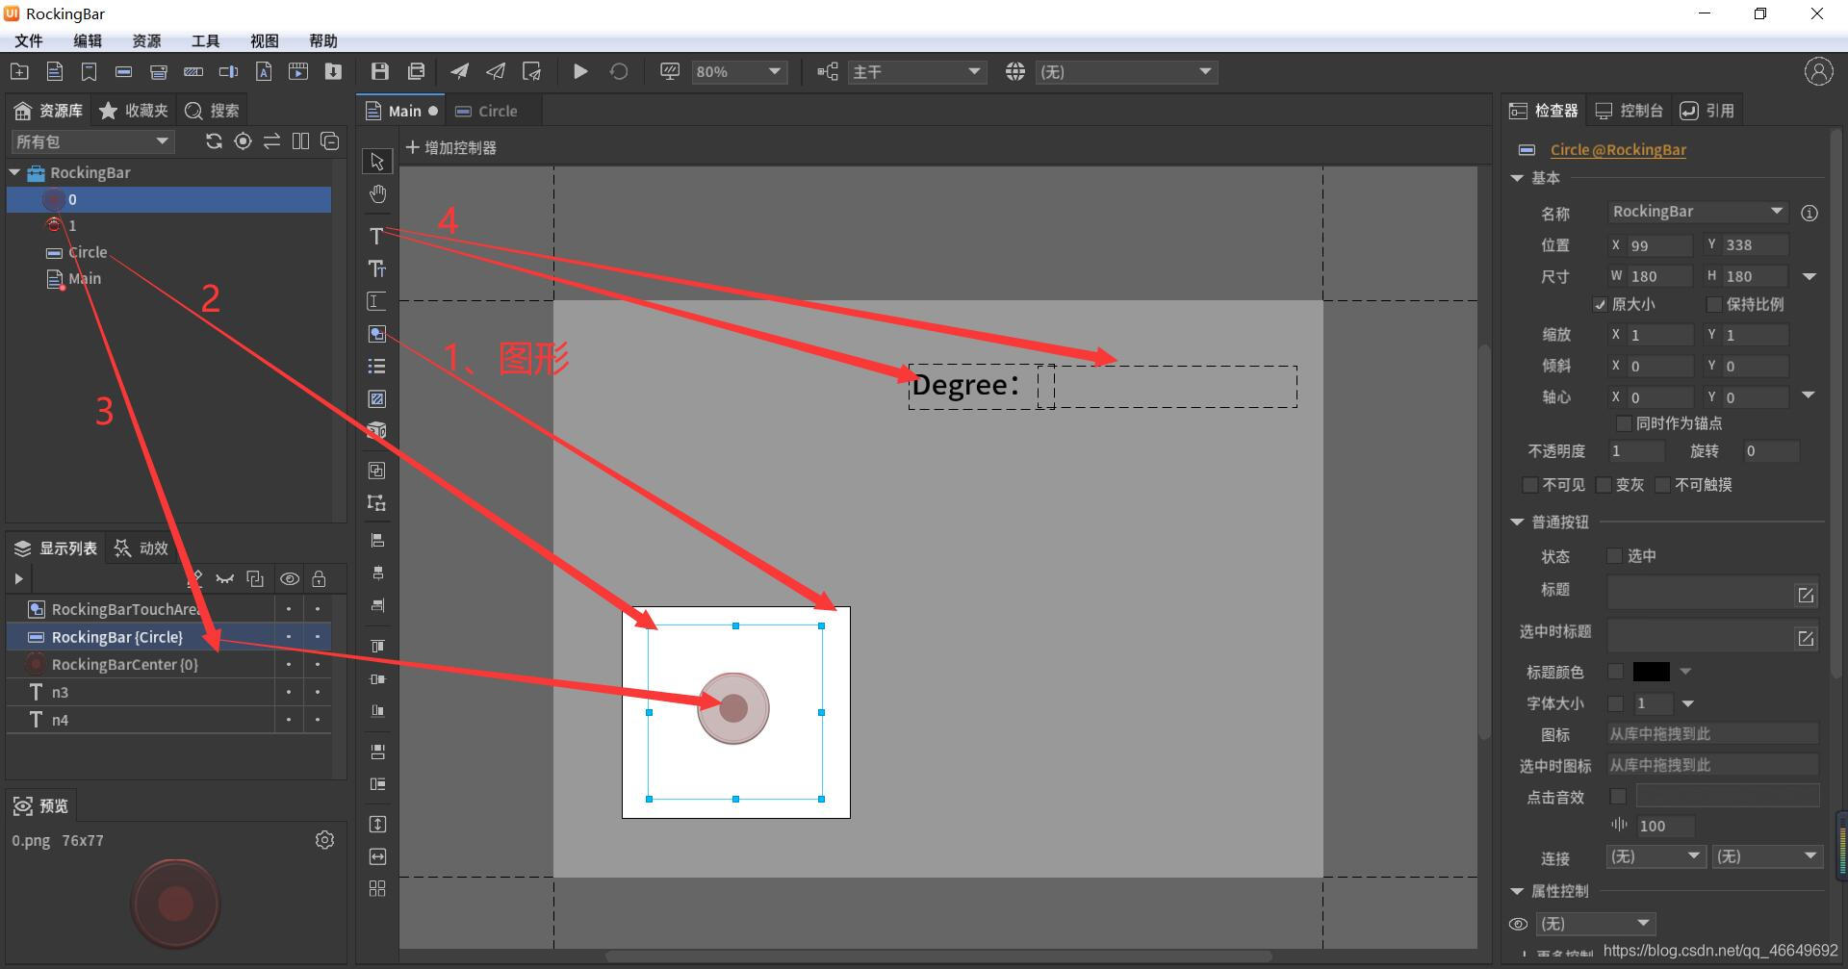The height and width of the screenshot is (969, 1848).
Task: Toggle the 原大小 checkbox
Action: pos(1601,304)
